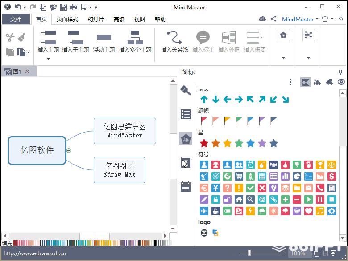Screen dimensions: 348x261
Task: Click canvas horizontal scrollbar right arrow
Action: tap(165, 236)
